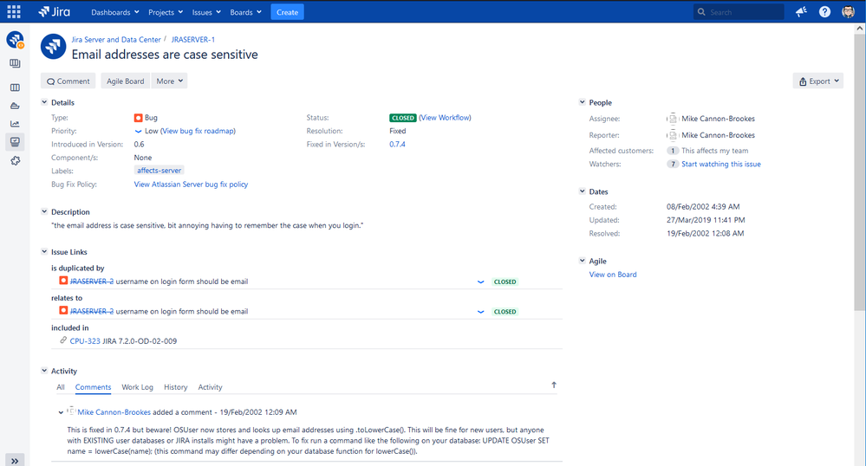Collapse Mike Cannon-Brookes' comment
Image resolution: width=866 pixels, height=466 pixels.
click(x=61, y=412)
